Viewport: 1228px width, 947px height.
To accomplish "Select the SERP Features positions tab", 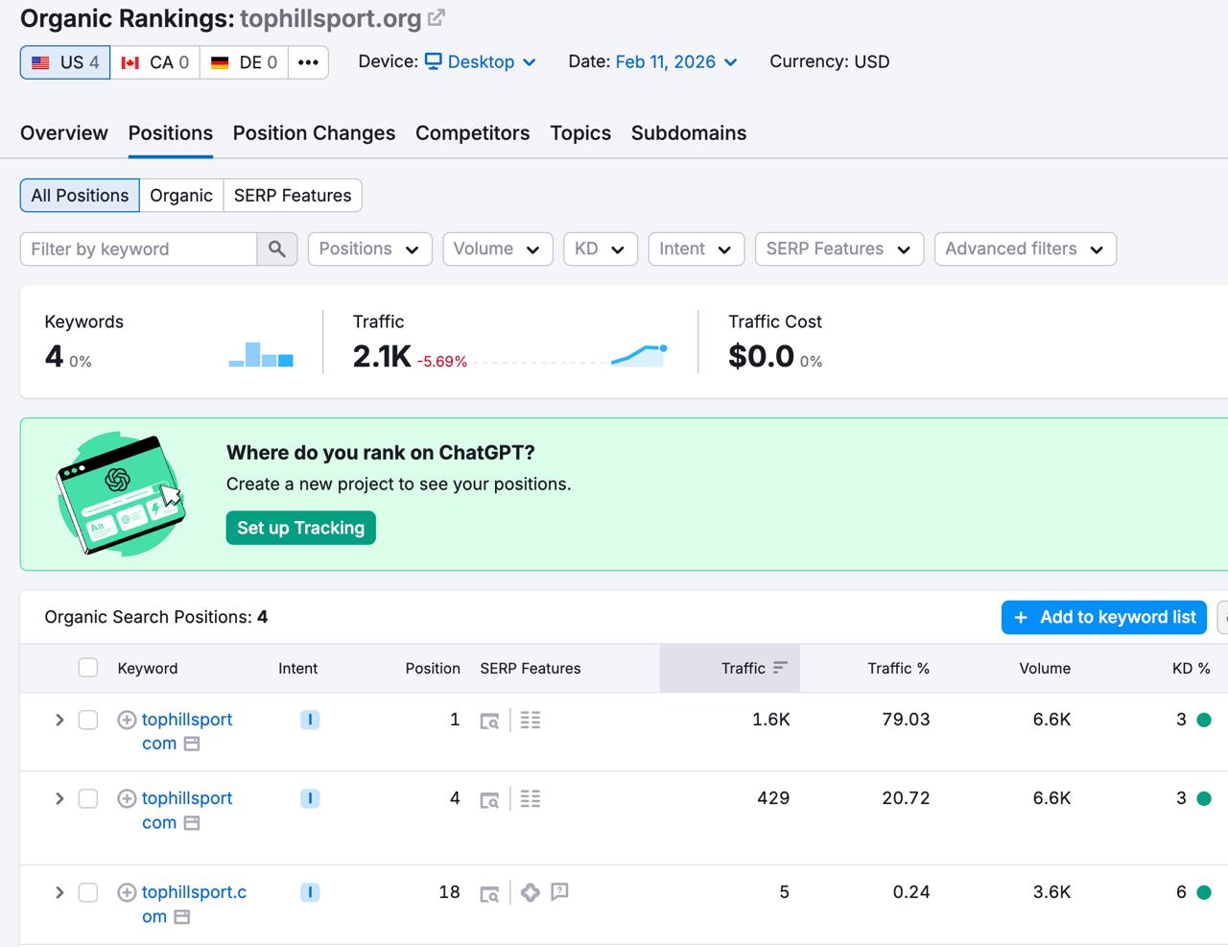I will click(293, 196).
